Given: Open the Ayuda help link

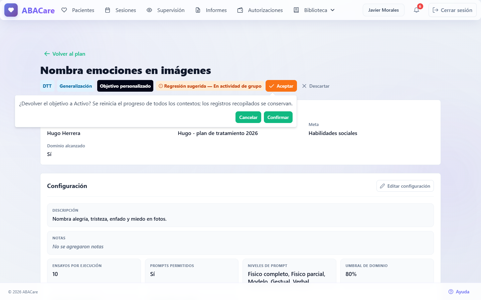Looking at the screenshot, I should (459, 292).
